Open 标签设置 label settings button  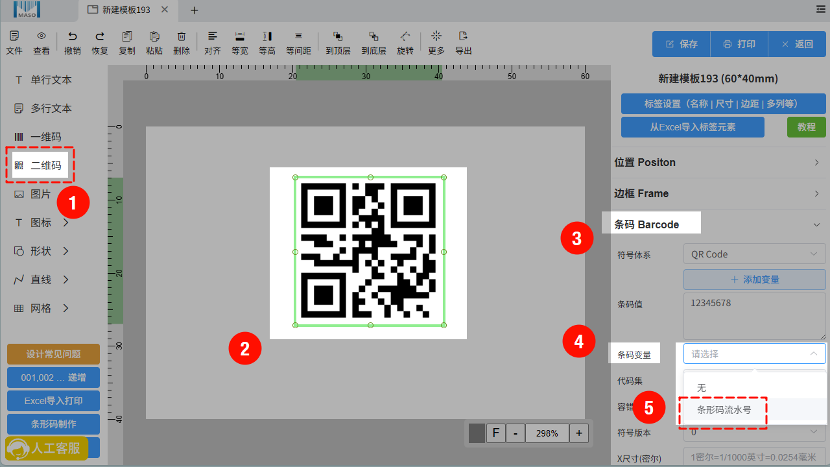click(x=724, y=104)
